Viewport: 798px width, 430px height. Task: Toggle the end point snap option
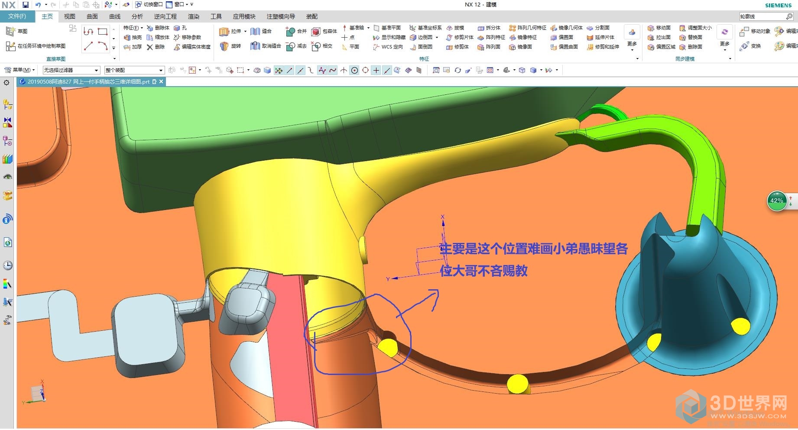tap(289, 70)
